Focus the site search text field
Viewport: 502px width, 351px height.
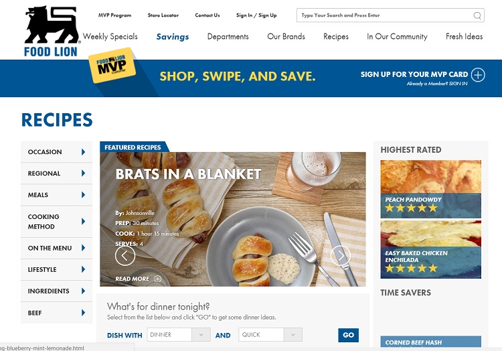pyautogui.click(x=386, y=15)
